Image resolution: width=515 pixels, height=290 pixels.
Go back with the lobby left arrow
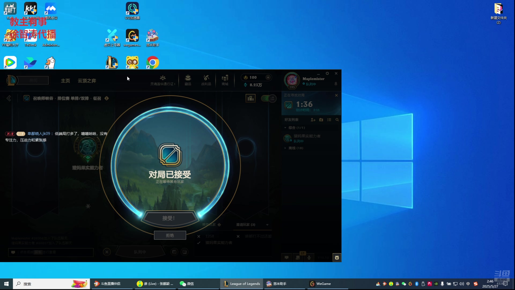click(9, 98)
